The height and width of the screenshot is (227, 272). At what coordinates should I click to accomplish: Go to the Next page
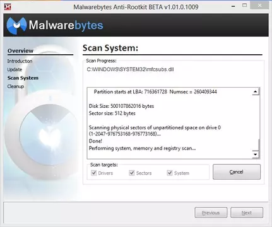pyautogui.click(x=247, y=212)
